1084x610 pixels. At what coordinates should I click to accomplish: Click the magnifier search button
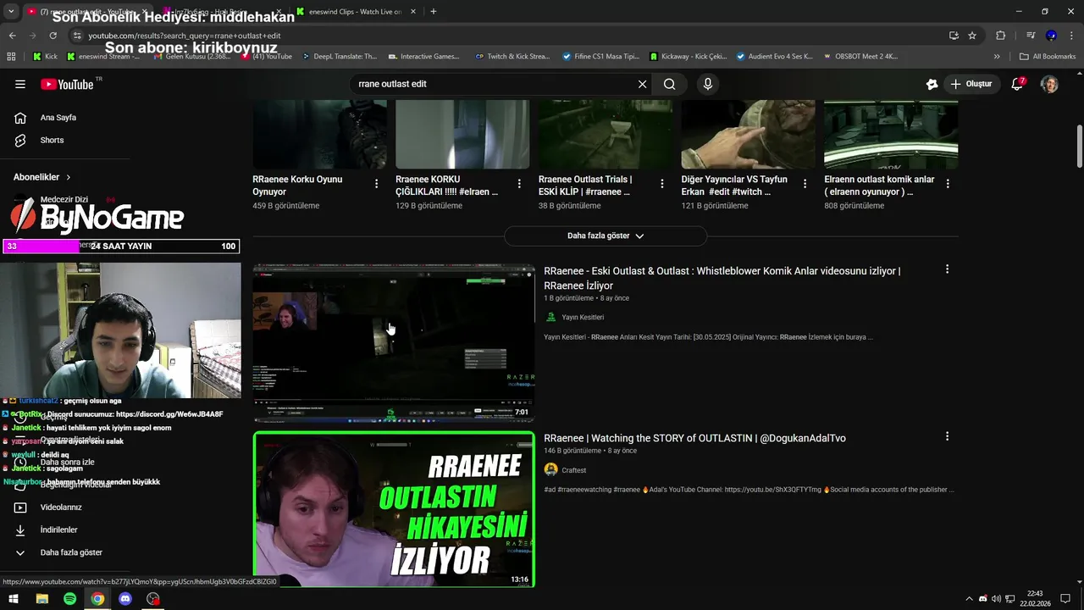(669, 84)
